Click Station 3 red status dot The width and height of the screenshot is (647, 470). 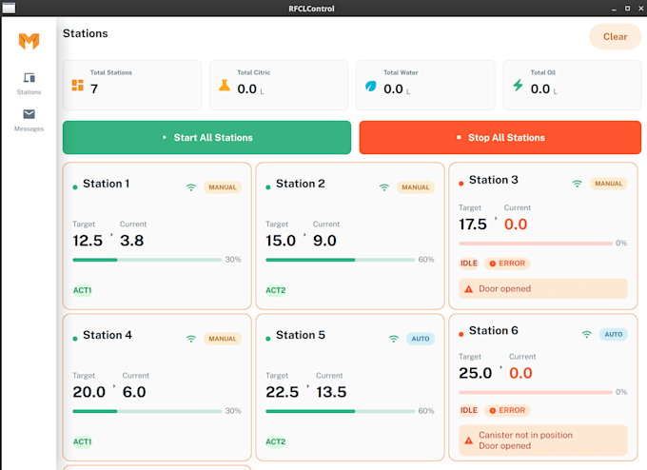pos(461,184)
